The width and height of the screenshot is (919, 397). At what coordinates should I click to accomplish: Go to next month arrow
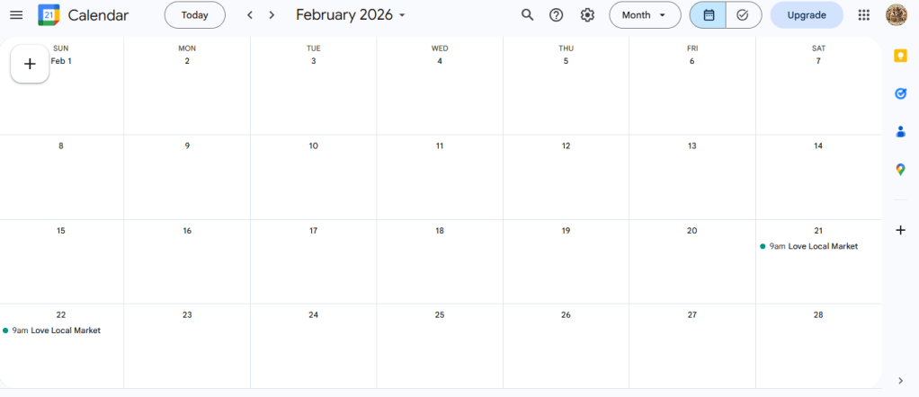tap(272, 15)
